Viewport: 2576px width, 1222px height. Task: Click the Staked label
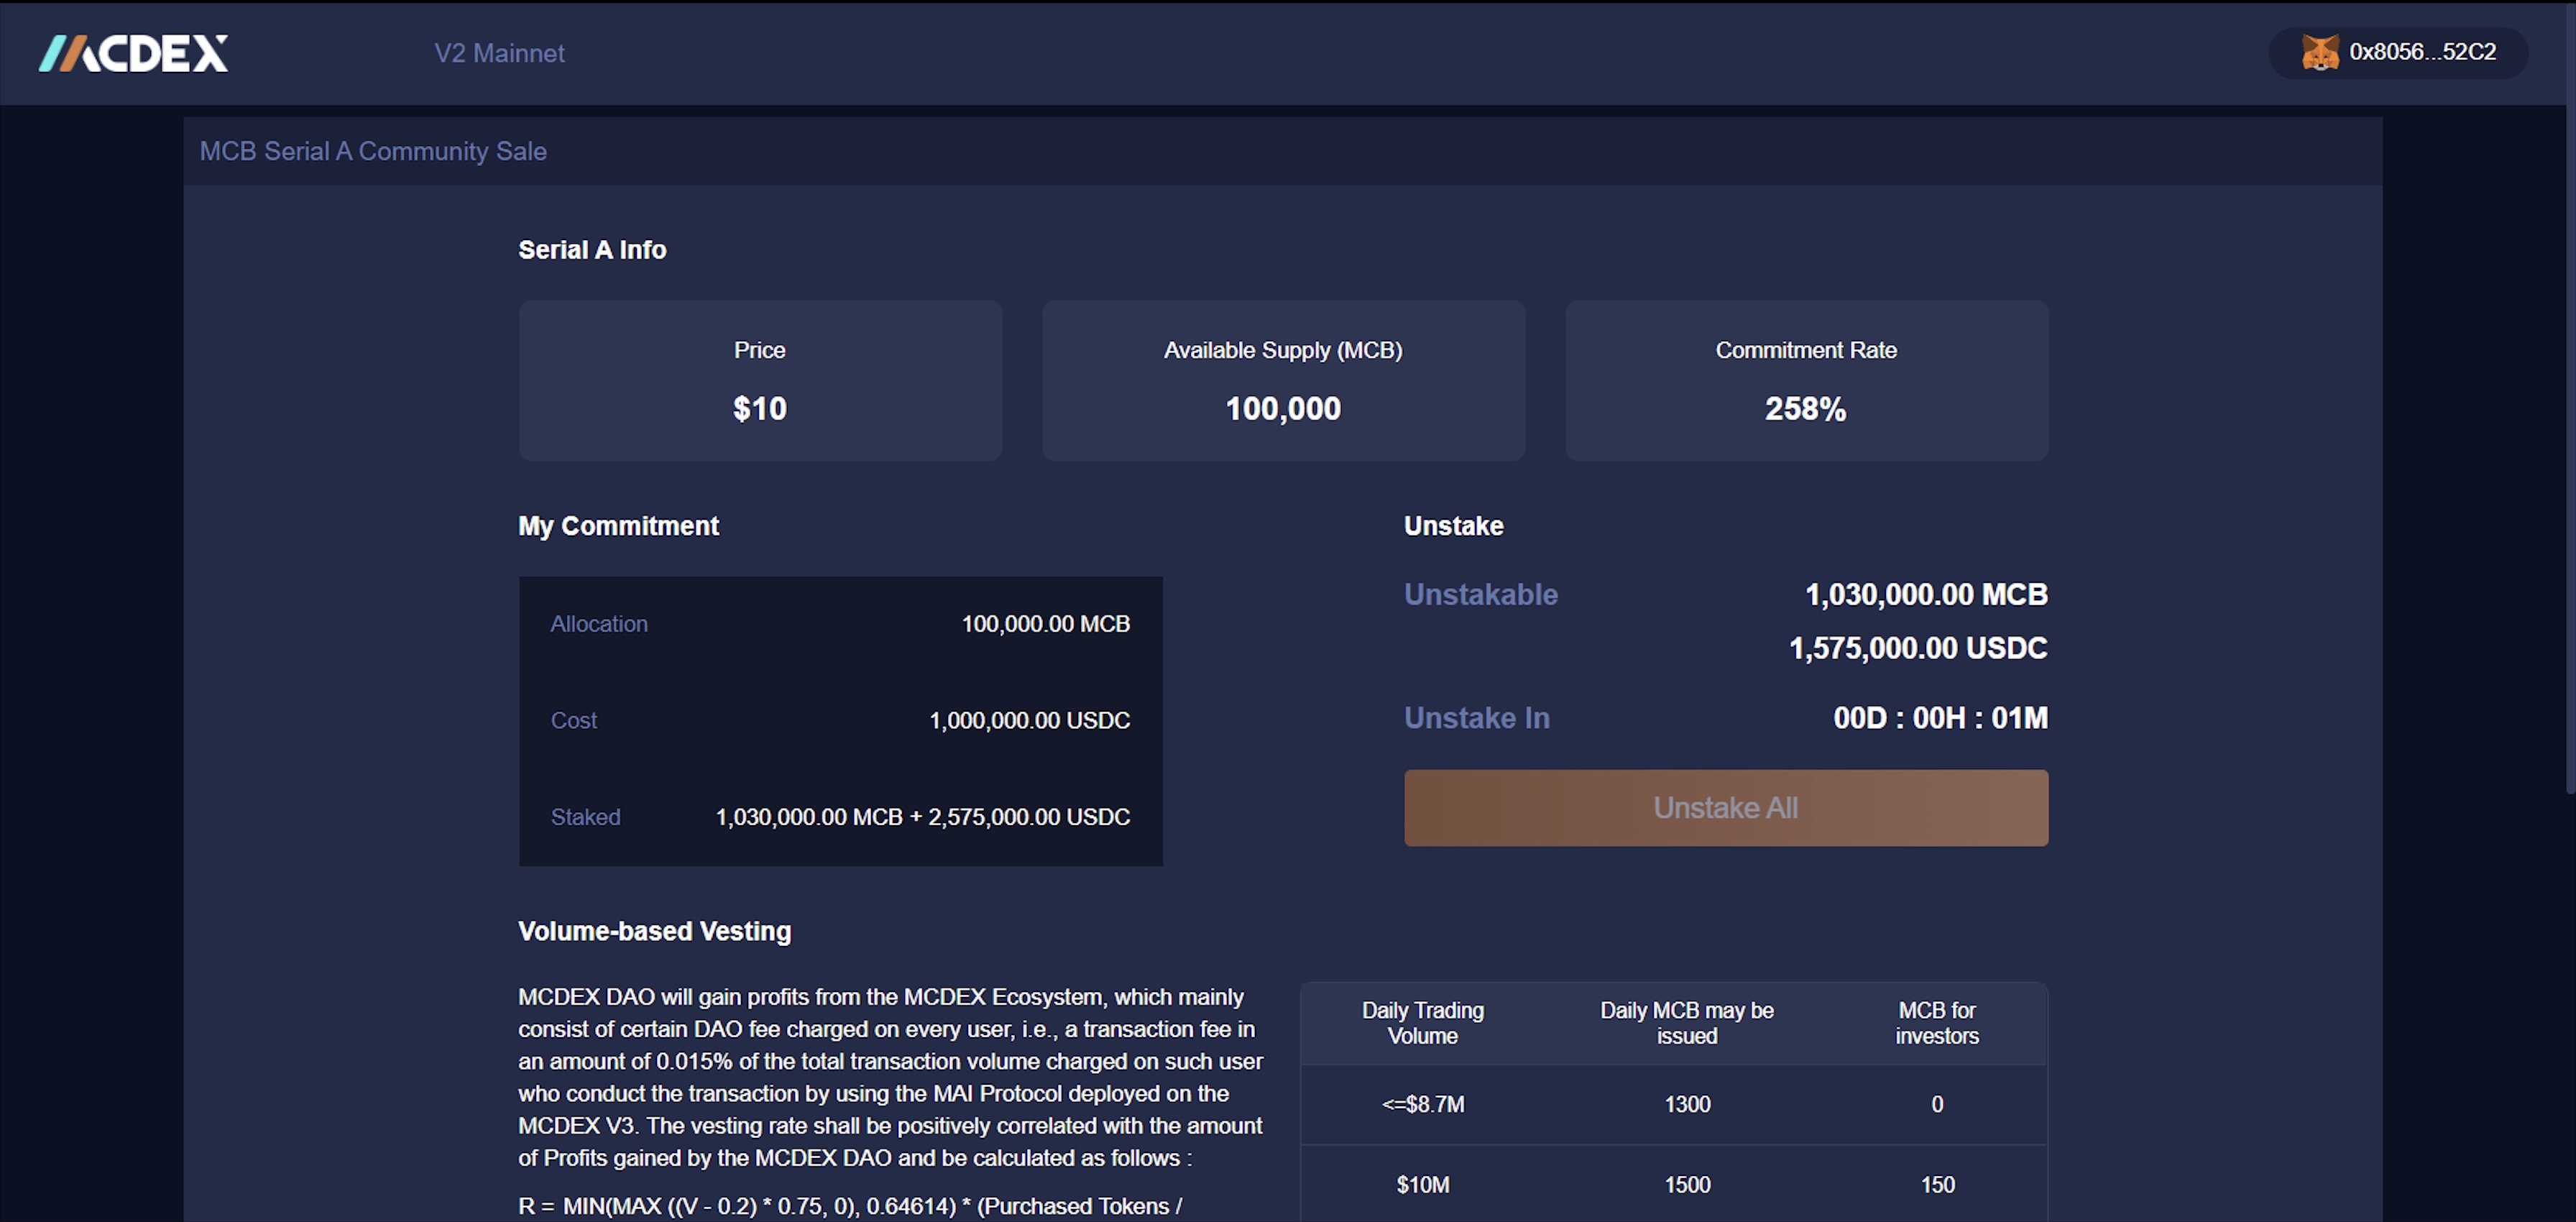pos(586,817)
